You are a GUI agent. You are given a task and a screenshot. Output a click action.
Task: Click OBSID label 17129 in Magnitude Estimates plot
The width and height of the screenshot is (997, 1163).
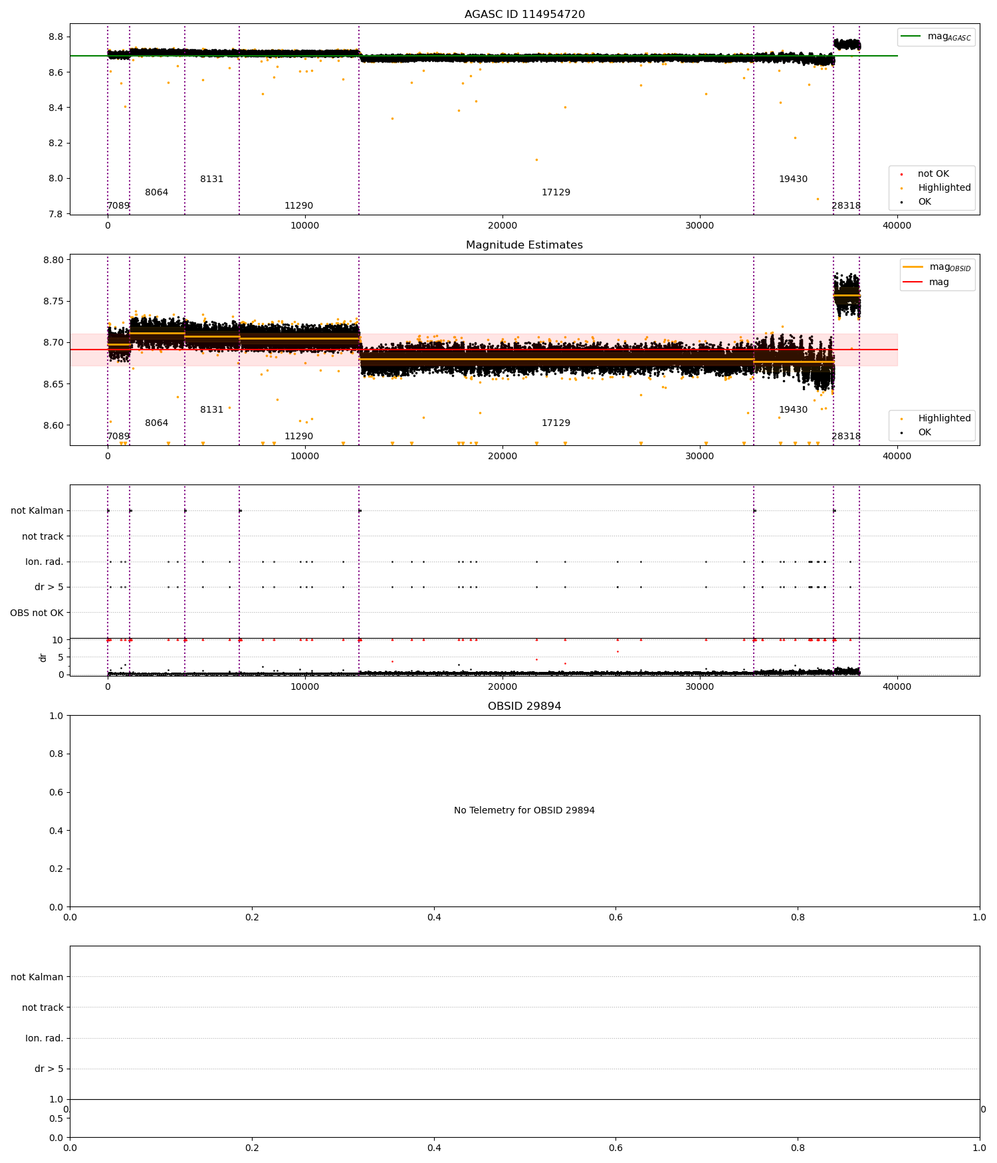(556, 423)
